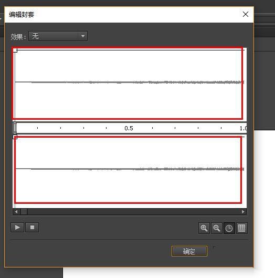The width and height of the screenshot is (275, 278).
Task: Zoom in on the envelope waveform
Action: [204, 228]
